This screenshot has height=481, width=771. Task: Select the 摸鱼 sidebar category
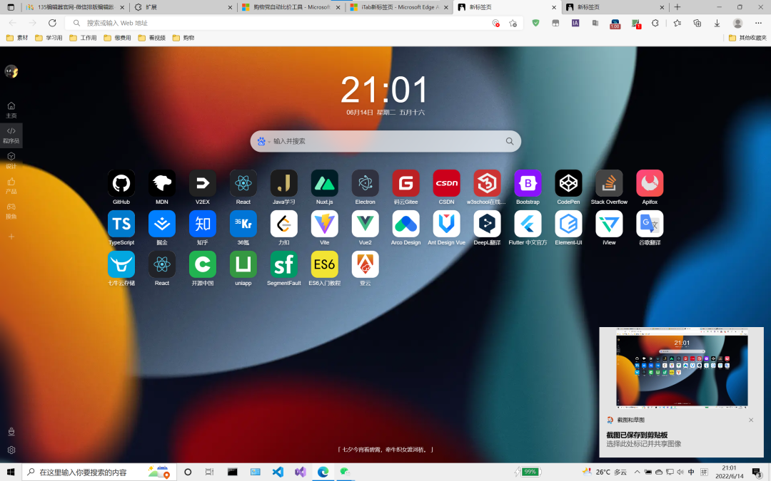coord(11,211)
